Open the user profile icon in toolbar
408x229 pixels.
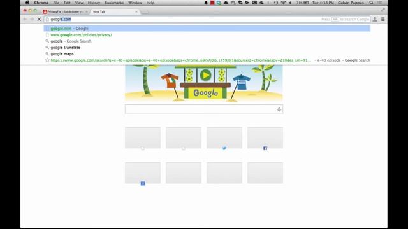(375, 19)
